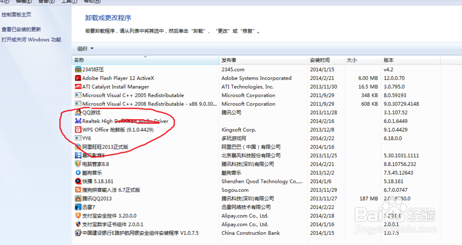Viewport: 462px width, 245px height.
Task: Click the icon beside Visual C++ 2008 Redistributable
Action: [78, 104]
